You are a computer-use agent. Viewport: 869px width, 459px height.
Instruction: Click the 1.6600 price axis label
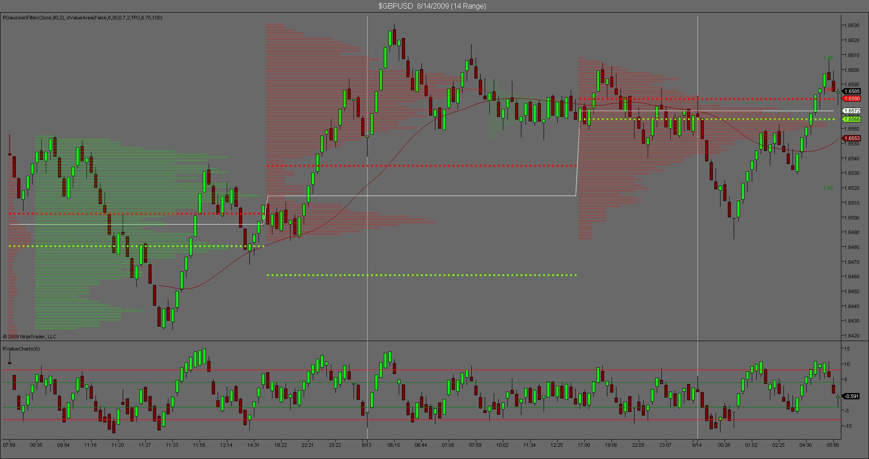852,70
